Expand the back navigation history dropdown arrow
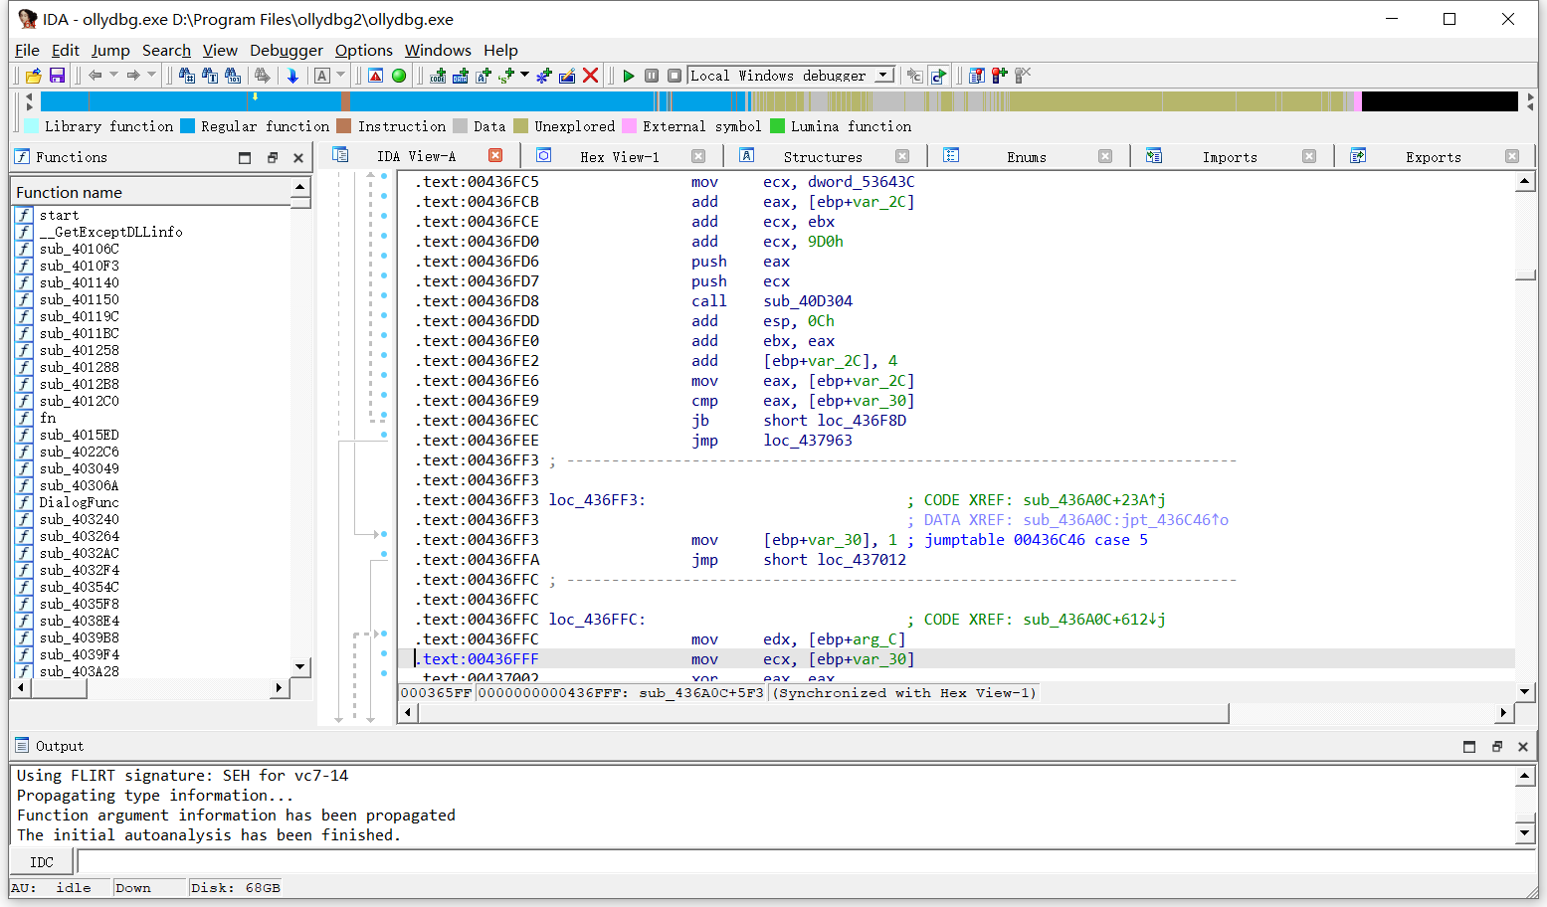The width and height of the screenshot is (1547, 907). [113, 76]
